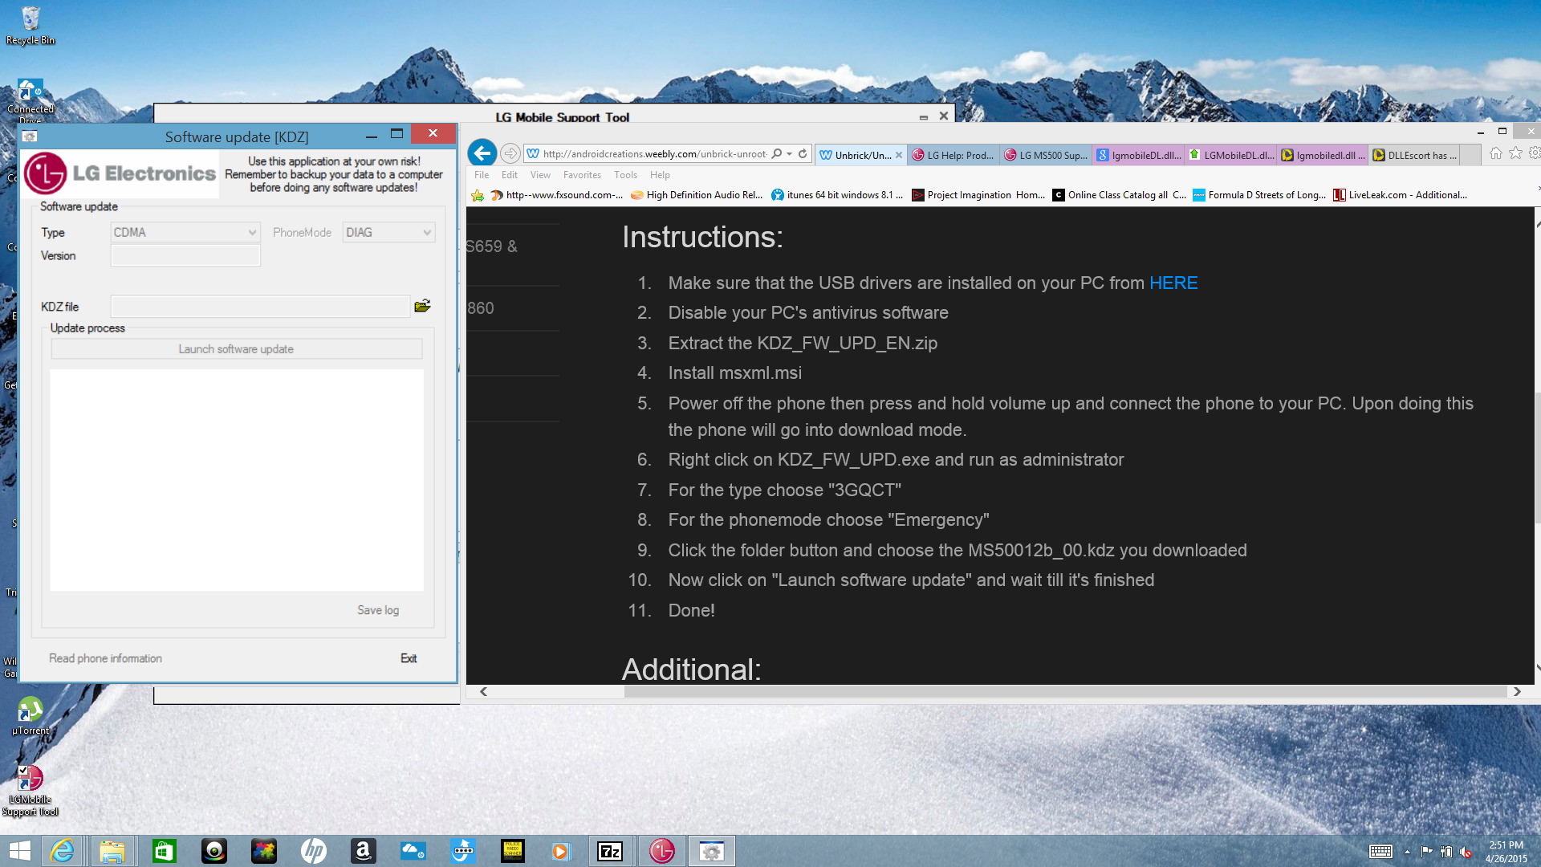This screenshot has width=1541, height=867.
Task: Click the favorites star icon
Action: [1515, 153]
